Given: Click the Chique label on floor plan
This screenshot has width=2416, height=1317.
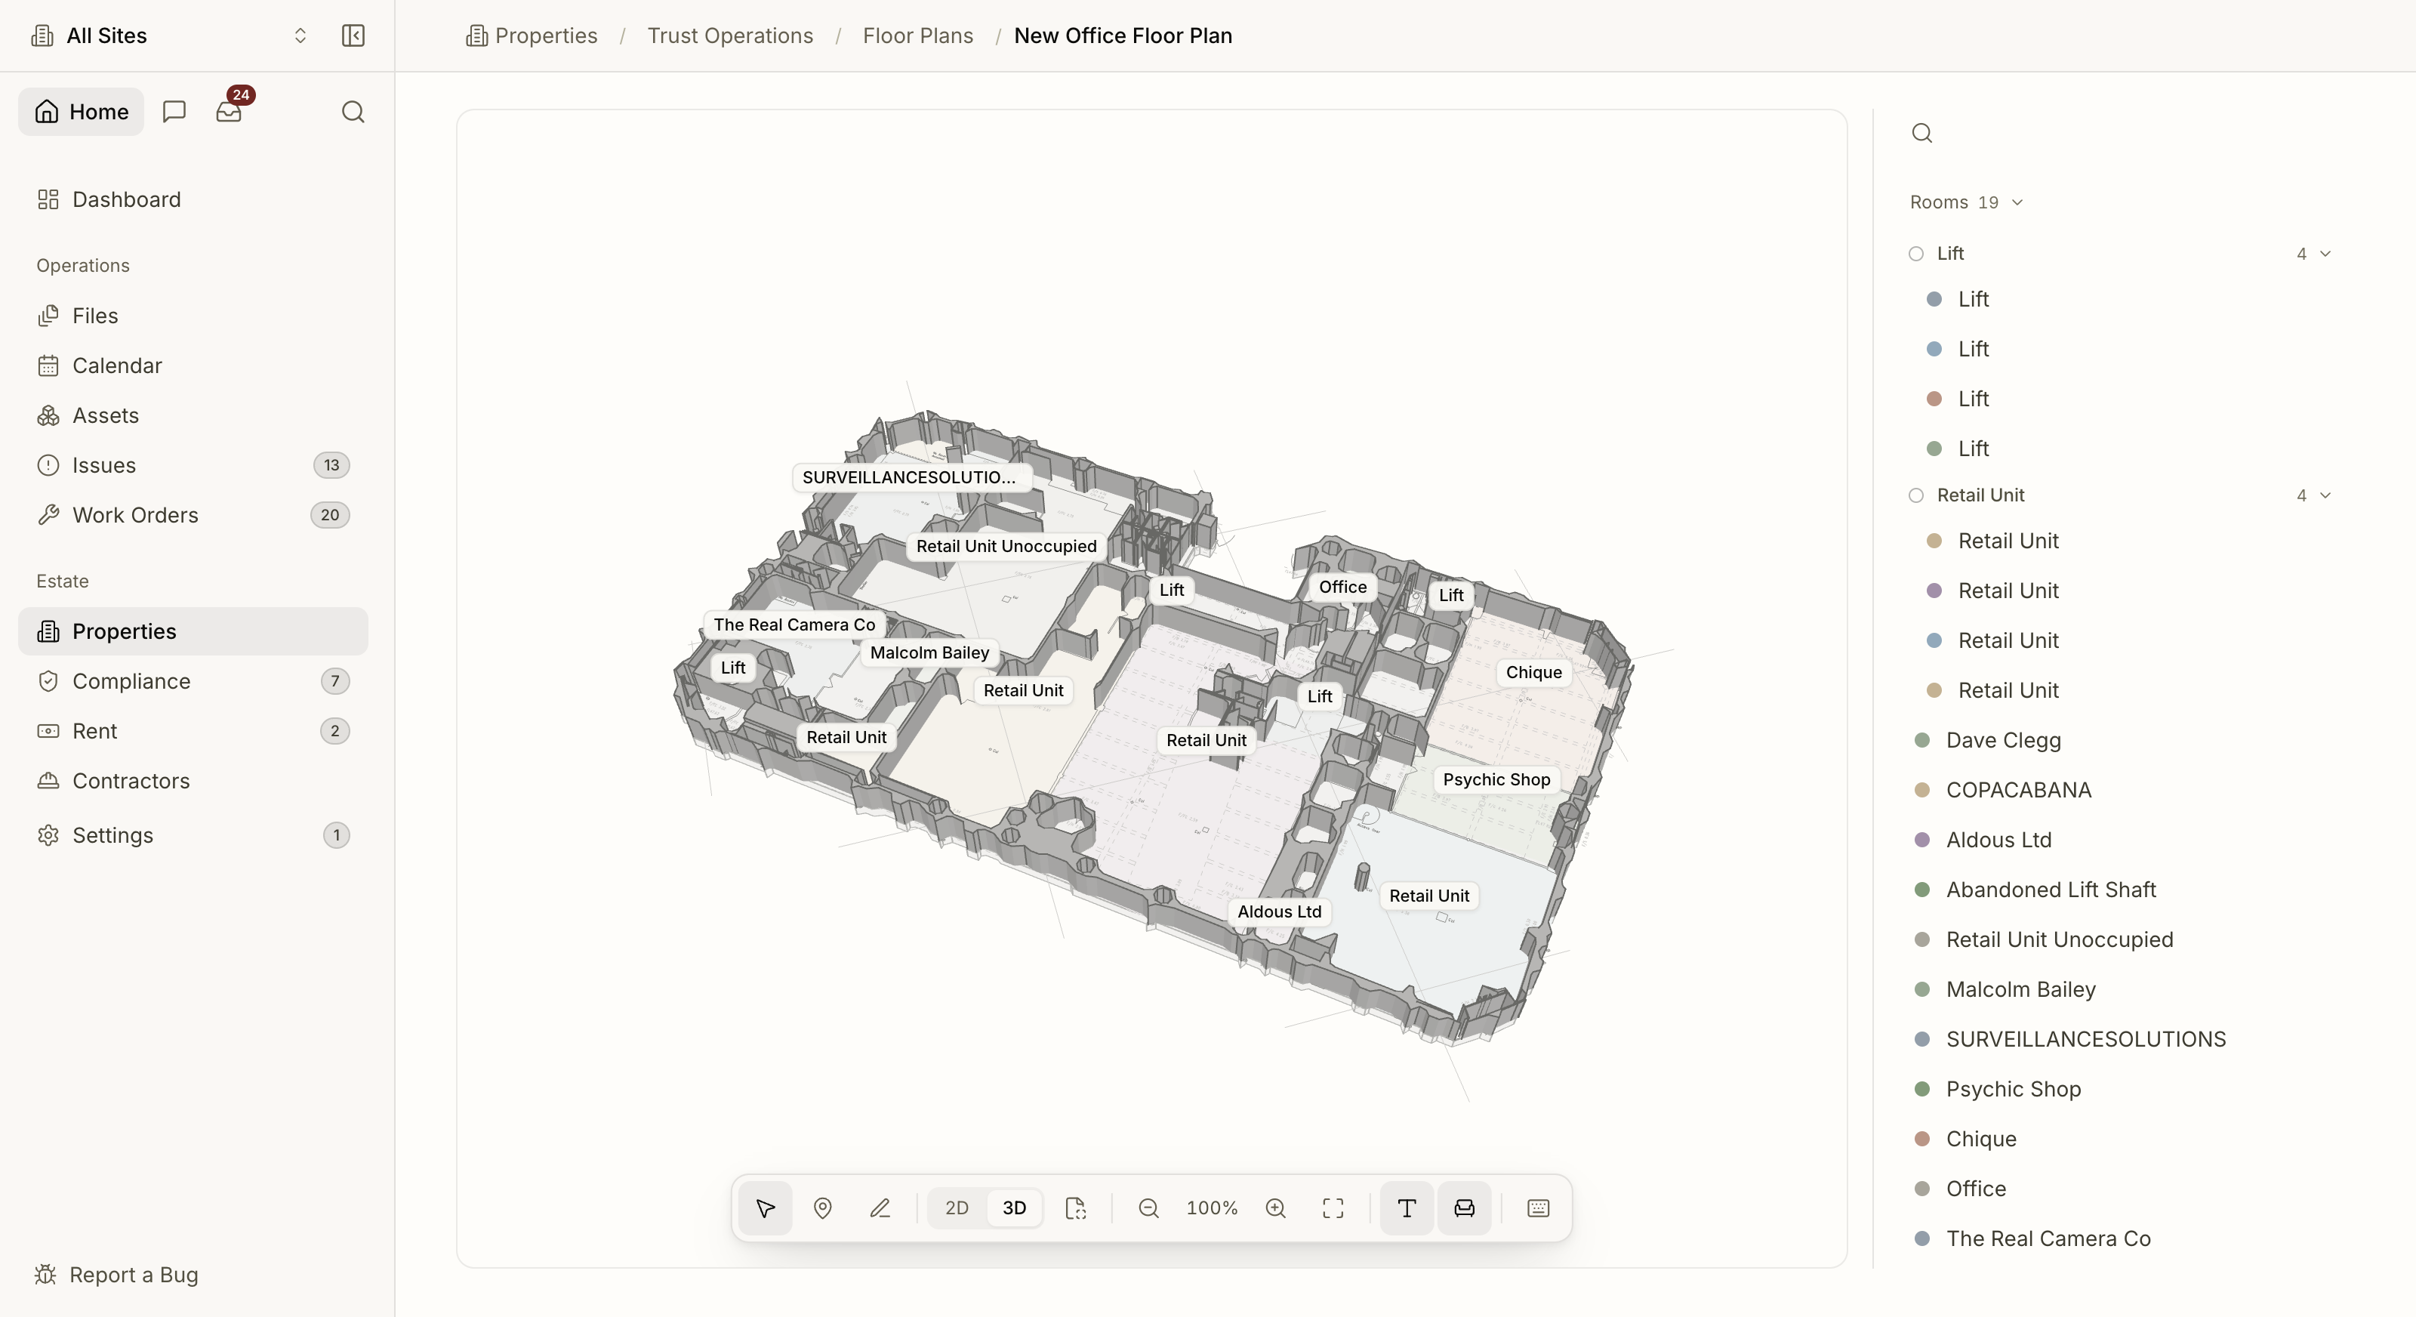Looking at the screenshot, I should coord(1533,673).
